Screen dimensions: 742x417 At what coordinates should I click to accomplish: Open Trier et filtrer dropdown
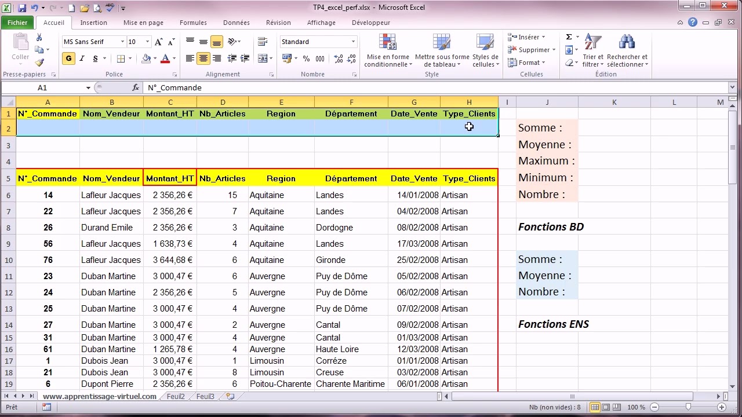[x=592, y=51]
